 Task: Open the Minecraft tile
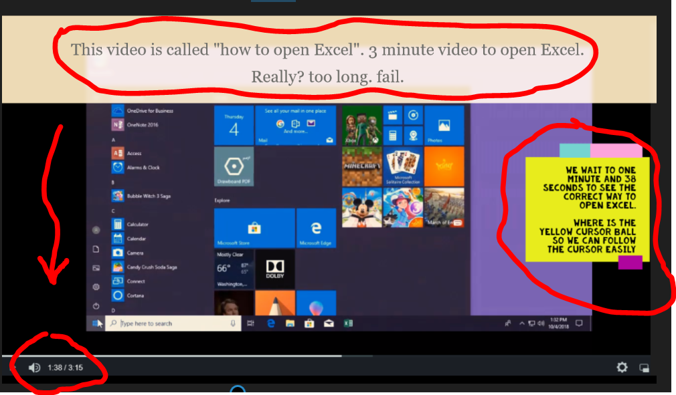tap(362, 166)
